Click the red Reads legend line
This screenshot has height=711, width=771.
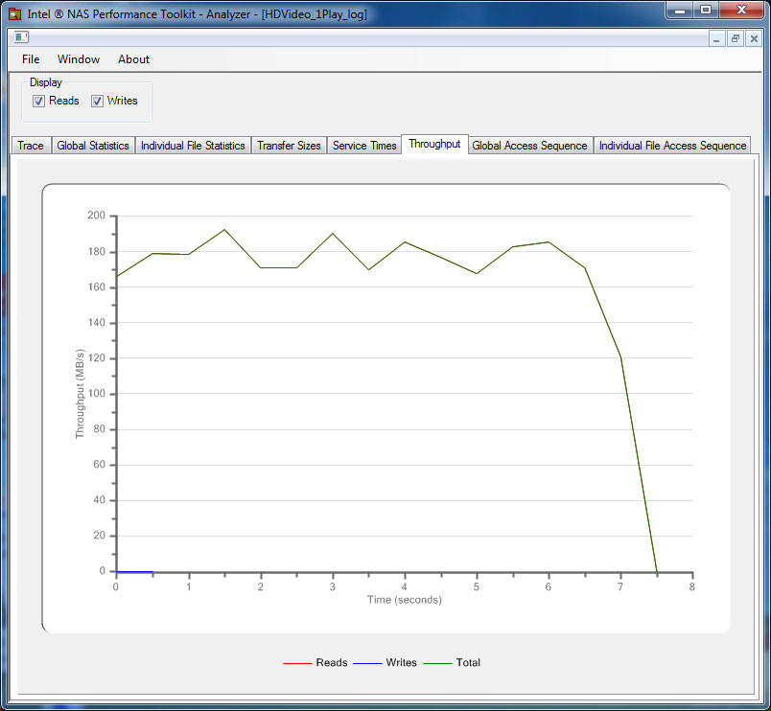coord(297,663)
